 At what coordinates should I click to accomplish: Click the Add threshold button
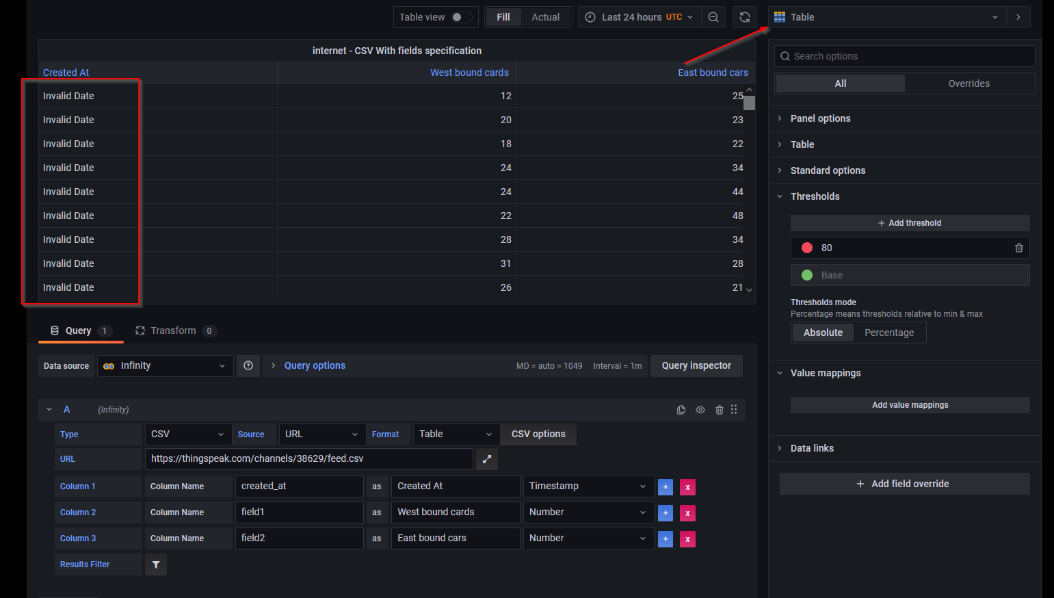click(x=910, y=222)
